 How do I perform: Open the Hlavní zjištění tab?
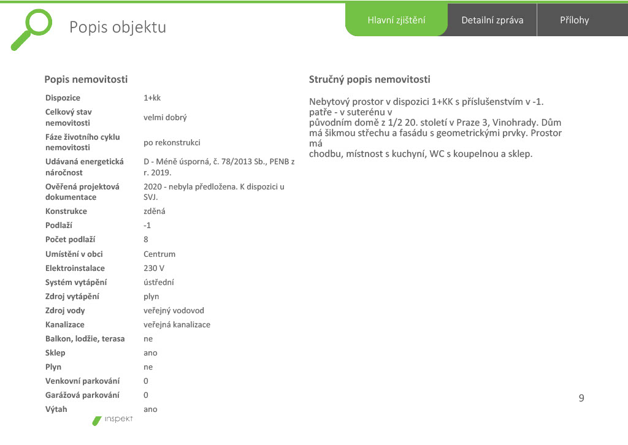(x=396, y=20)
